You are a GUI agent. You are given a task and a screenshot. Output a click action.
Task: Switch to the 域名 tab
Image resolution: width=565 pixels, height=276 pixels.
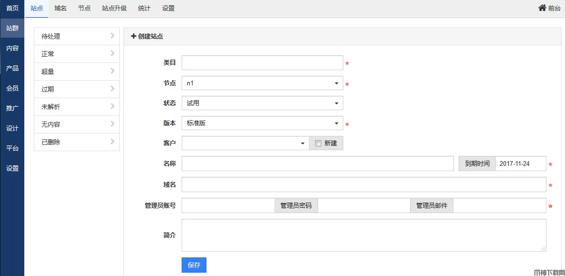click(x=61, y=8)
